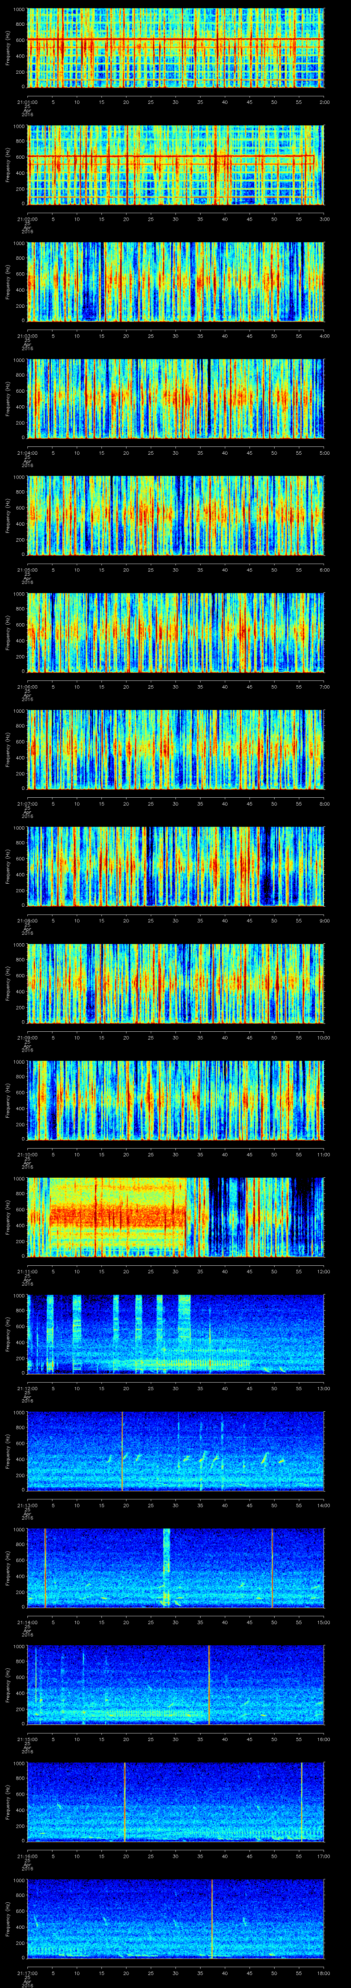This screenshot has width=351, height=1988.
Task: Click the '11:00' end time label
Action: (323, 1154)
